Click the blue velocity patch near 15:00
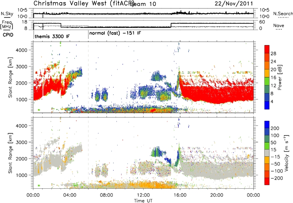293x203 pixels. (168, 161)
